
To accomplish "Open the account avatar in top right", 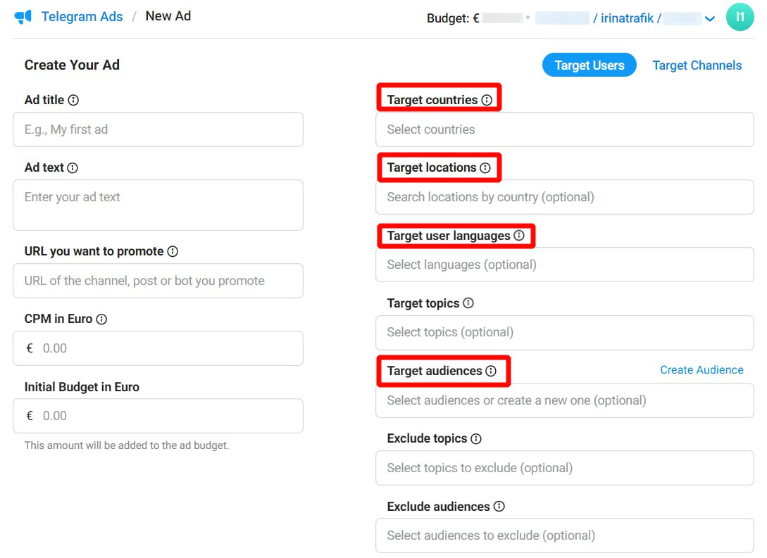I will pos(740,17).
